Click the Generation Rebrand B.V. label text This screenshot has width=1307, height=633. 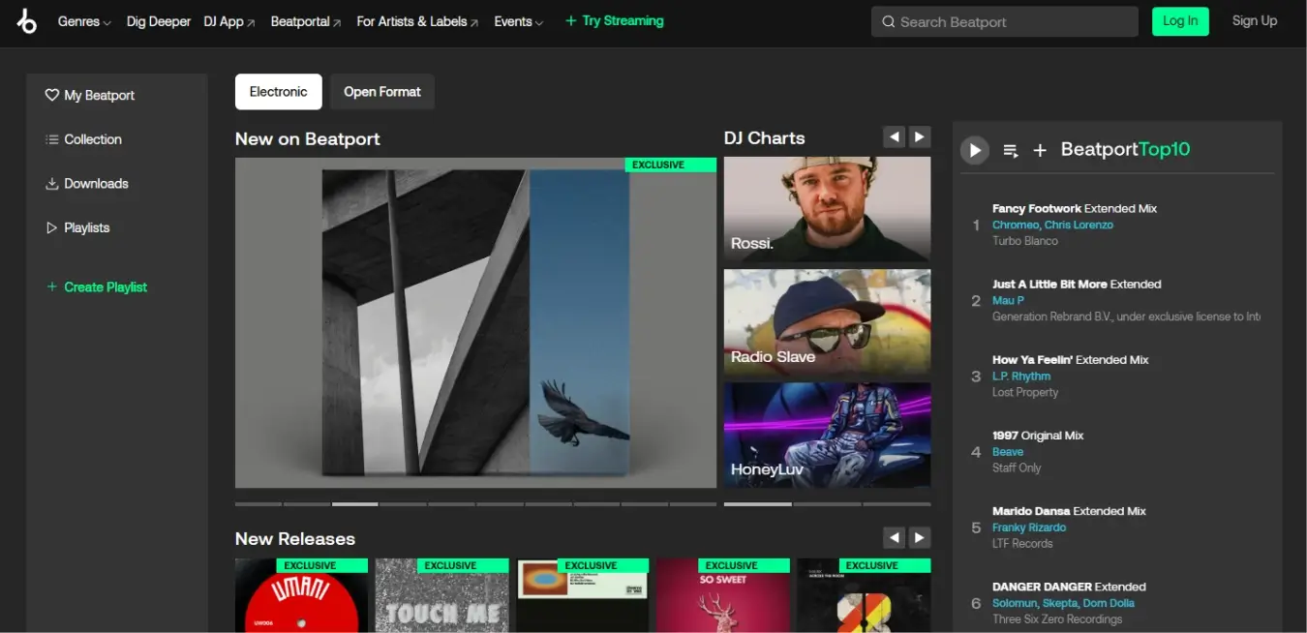click(1126, 316)
